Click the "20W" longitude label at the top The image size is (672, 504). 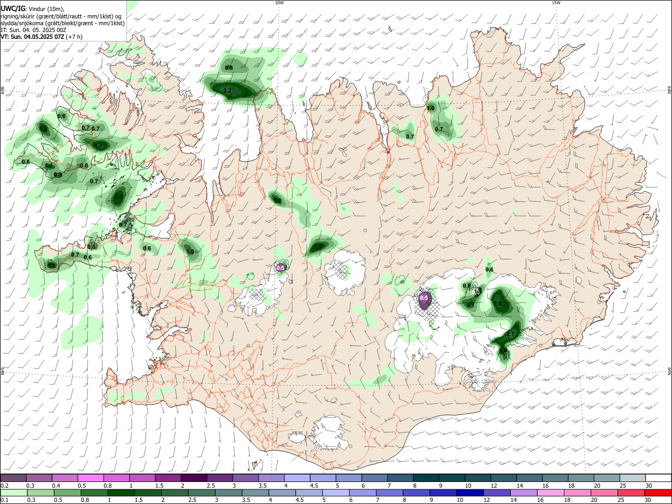pos(279,3)
